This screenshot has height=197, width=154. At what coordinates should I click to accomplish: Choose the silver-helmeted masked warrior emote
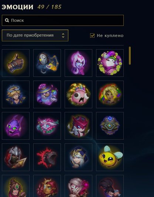pos(16,157)
